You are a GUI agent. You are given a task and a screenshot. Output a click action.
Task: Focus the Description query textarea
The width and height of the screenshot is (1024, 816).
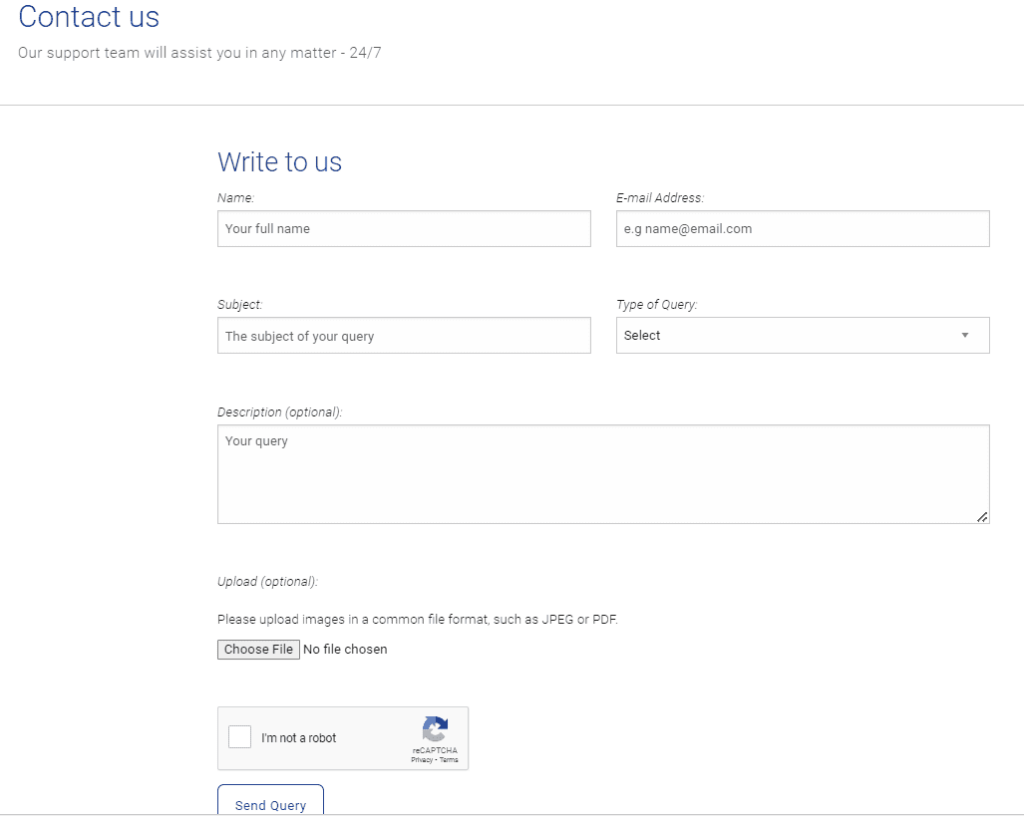pyautogui.click(x=602, y=473)
